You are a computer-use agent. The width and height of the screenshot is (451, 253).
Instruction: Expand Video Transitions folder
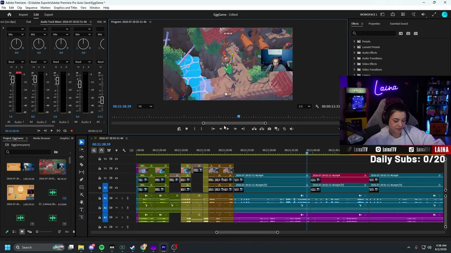[x=354, y=70]
